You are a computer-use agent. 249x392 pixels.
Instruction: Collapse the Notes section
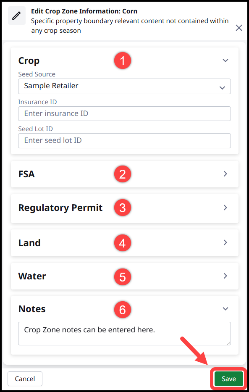(225, 308)
